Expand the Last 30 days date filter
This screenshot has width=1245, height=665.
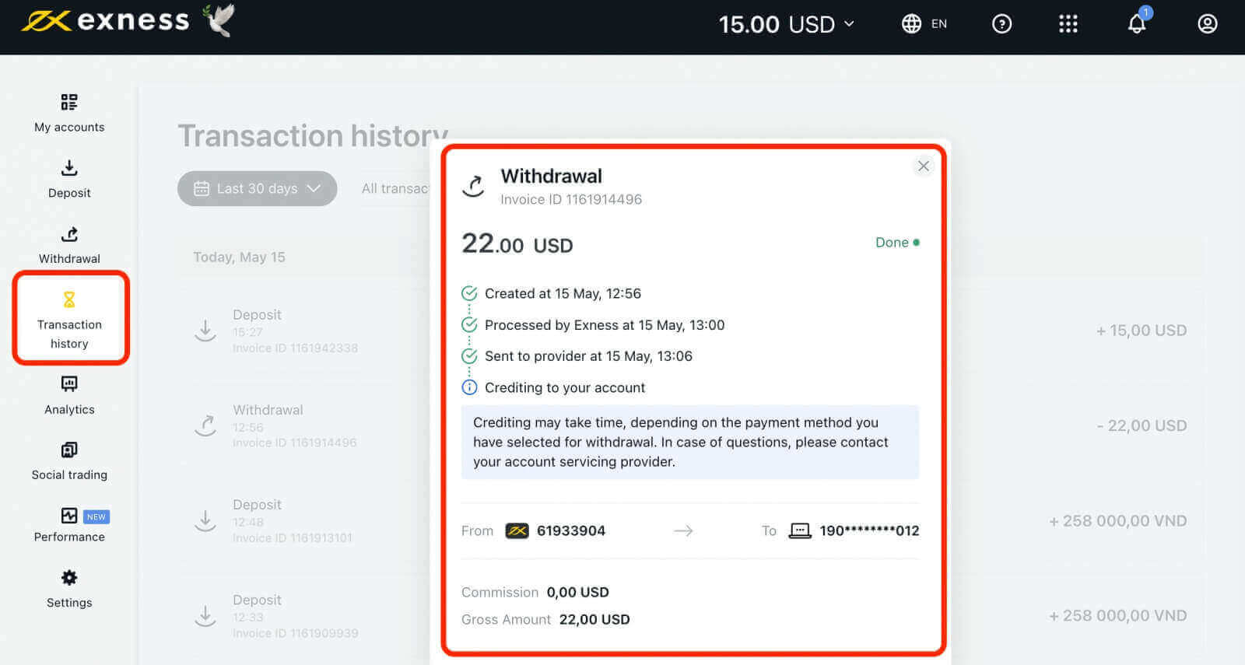tap(257, 188)
